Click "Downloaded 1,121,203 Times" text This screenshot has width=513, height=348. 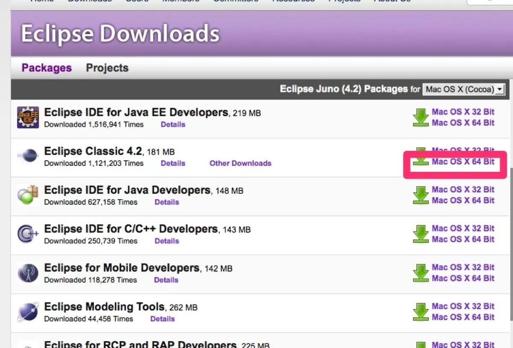[x=94, y=163]
